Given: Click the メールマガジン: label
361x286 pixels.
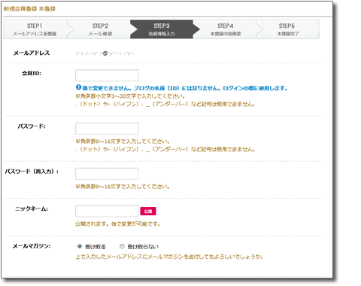Looking at the screenshot, I should tap(32, 246).
